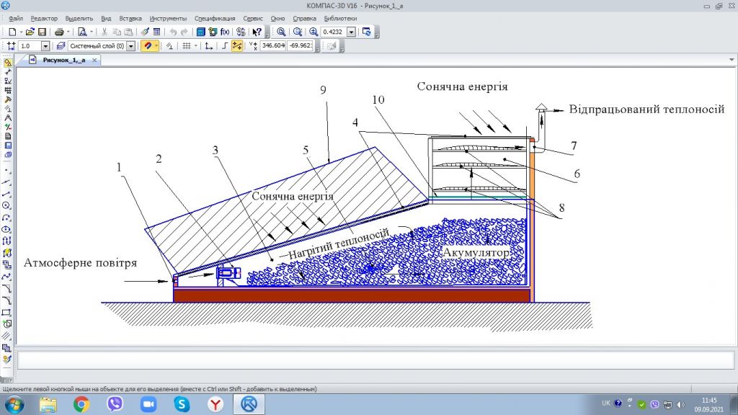Click the Save document icon

[x=42, y=32]
